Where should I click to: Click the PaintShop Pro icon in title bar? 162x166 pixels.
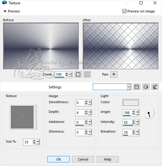click(x=5, y=3)
